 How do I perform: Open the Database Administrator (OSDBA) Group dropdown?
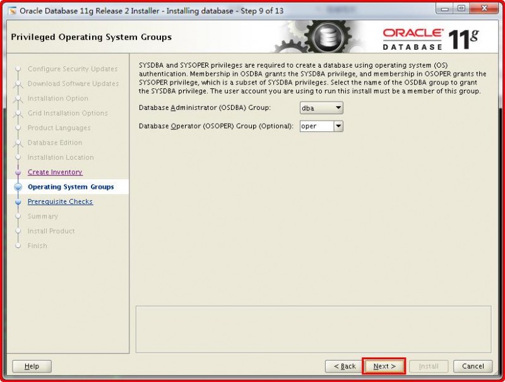point(320,107)
